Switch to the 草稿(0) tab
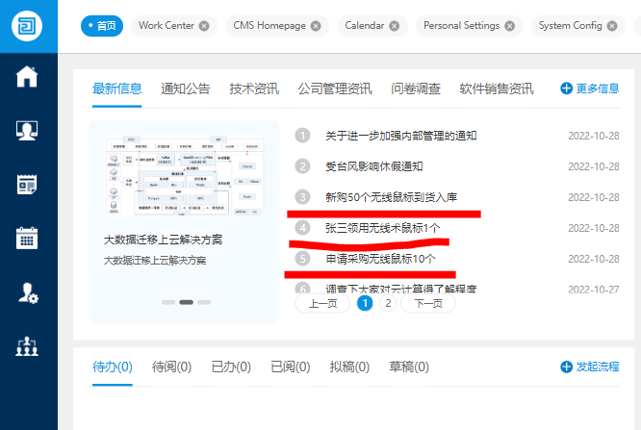This screenshot has width=641, height=430. coord(409,367)
